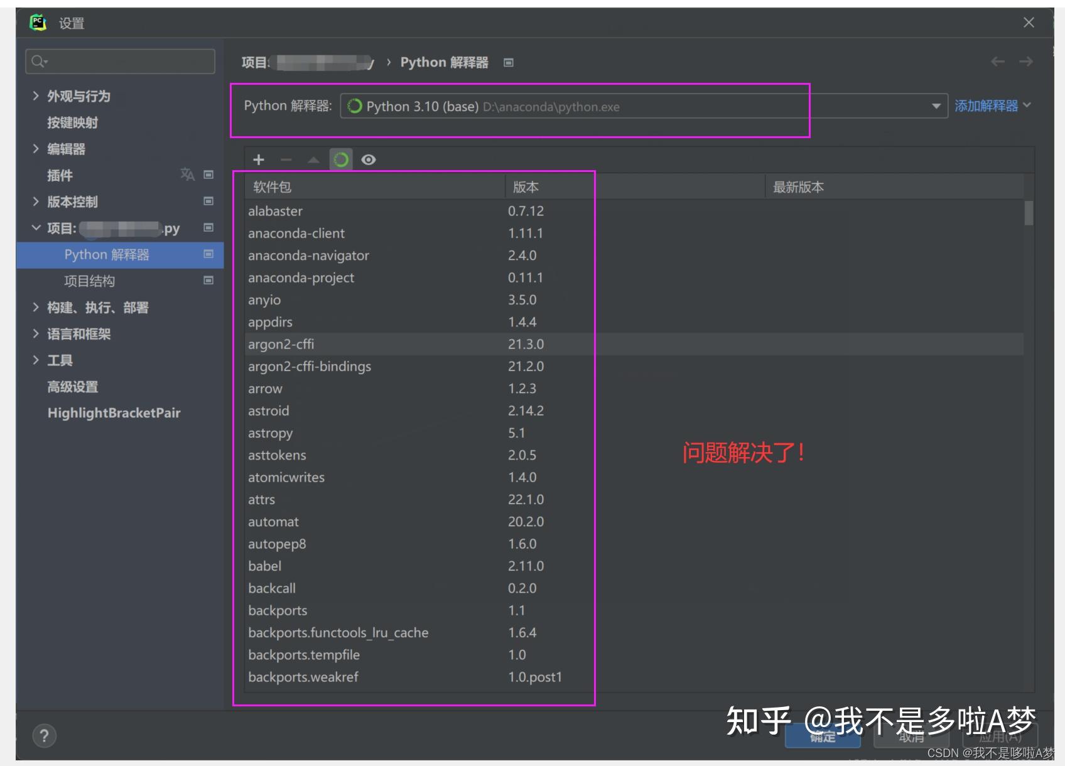Toggle the eye icon to show early releases
The height and width of the screenshot is (766, 1065).
point(369,159)
